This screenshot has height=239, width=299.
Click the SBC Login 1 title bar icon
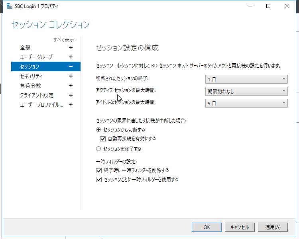9,6
